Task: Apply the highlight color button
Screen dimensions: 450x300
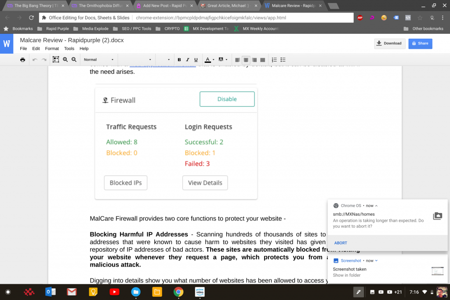Action: coord(221,60)
